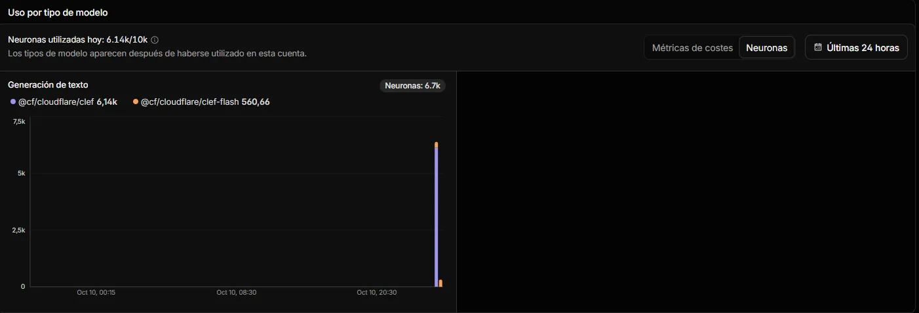Click the Oct 10, 00:15 axis label
The height and width of the screenshot is (313, 919).
pos(96,293)
